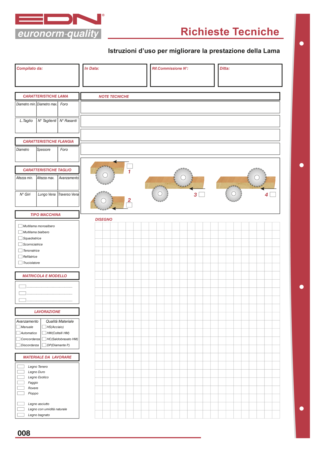Tick the checkbox for cutting scheme 3

202,195
